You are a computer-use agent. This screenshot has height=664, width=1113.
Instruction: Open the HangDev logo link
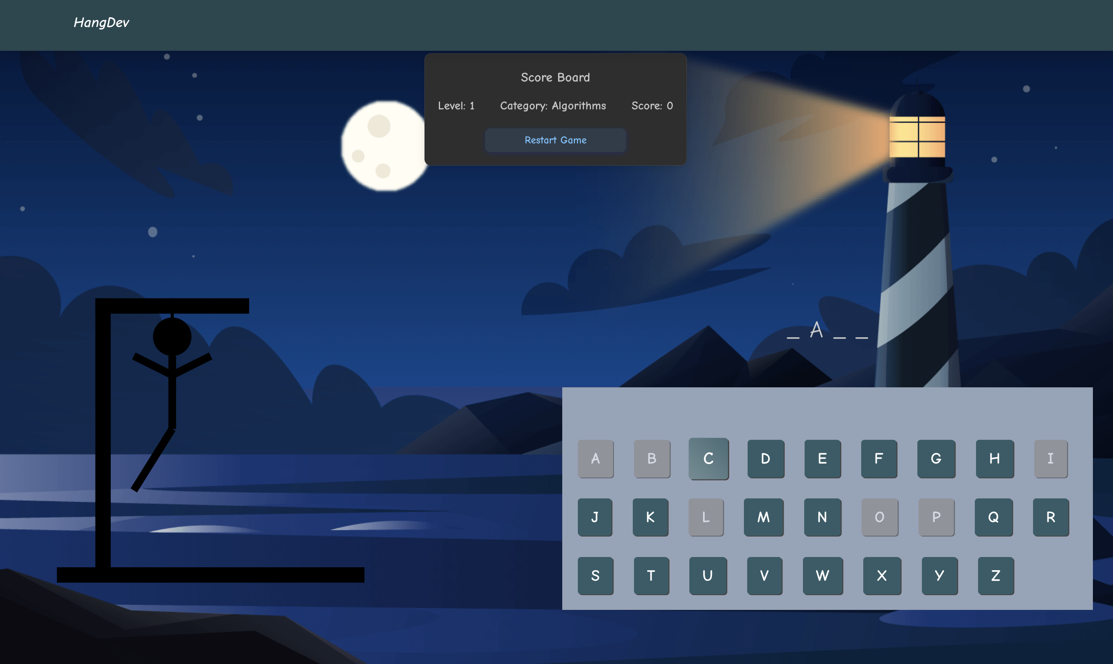(x=101, y=23)
